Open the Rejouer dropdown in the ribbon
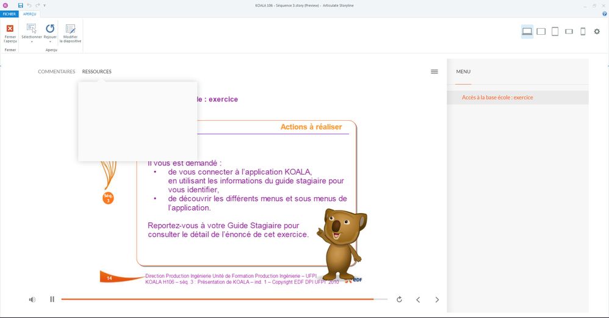This screenshot has width=609, height=318. pos(50,34)
